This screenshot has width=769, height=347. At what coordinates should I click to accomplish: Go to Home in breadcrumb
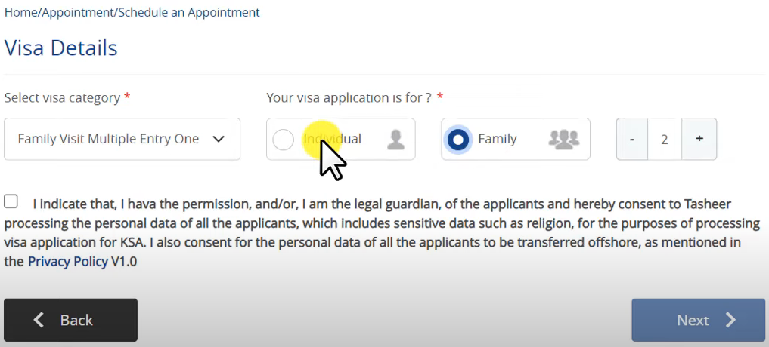tap(21, 12)
